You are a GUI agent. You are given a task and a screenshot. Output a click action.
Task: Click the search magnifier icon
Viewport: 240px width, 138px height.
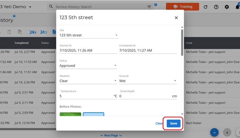click(x=51, y=7)
